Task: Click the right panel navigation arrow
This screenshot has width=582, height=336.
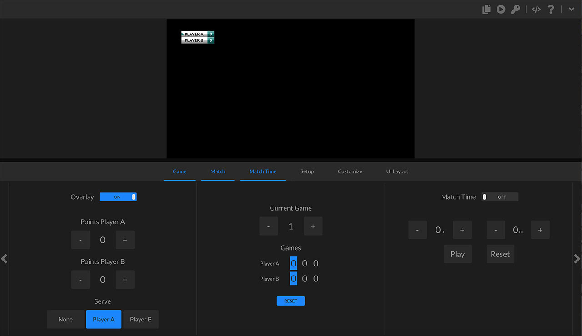Action: click(x=577, y=259)
